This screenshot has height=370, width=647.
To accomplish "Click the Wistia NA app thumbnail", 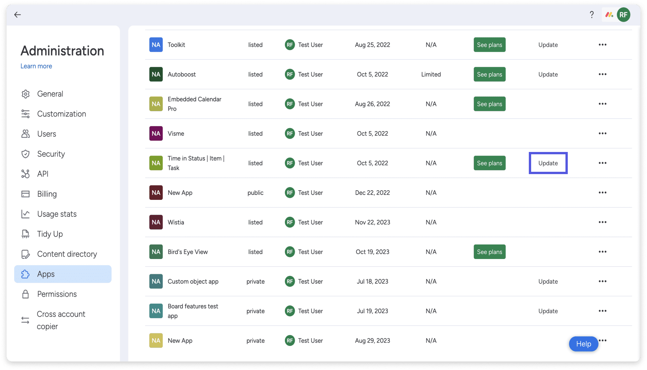I will click(x=156, y=222).
